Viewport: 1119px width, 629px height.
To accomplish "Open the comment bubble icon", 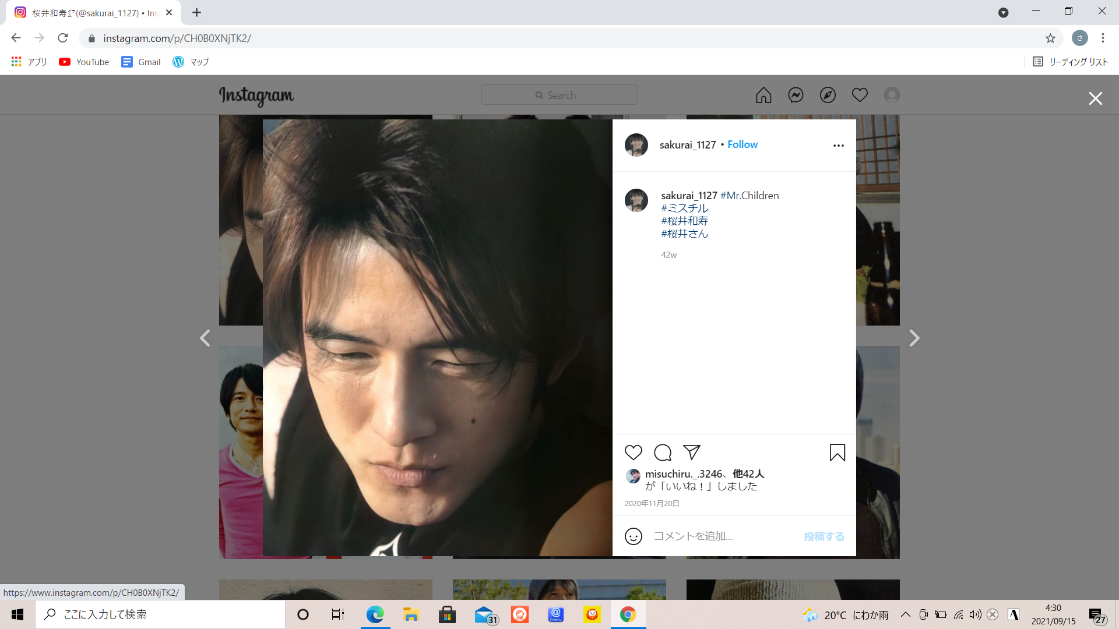I will (663, 453).
